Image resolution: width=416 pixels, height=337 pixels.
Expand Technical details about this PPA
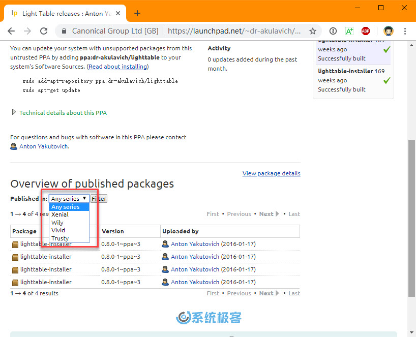tap(63, 113)
